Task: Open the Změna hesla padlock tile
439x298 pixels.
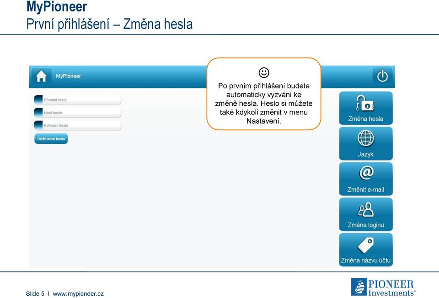Action: tap(366, 108)
